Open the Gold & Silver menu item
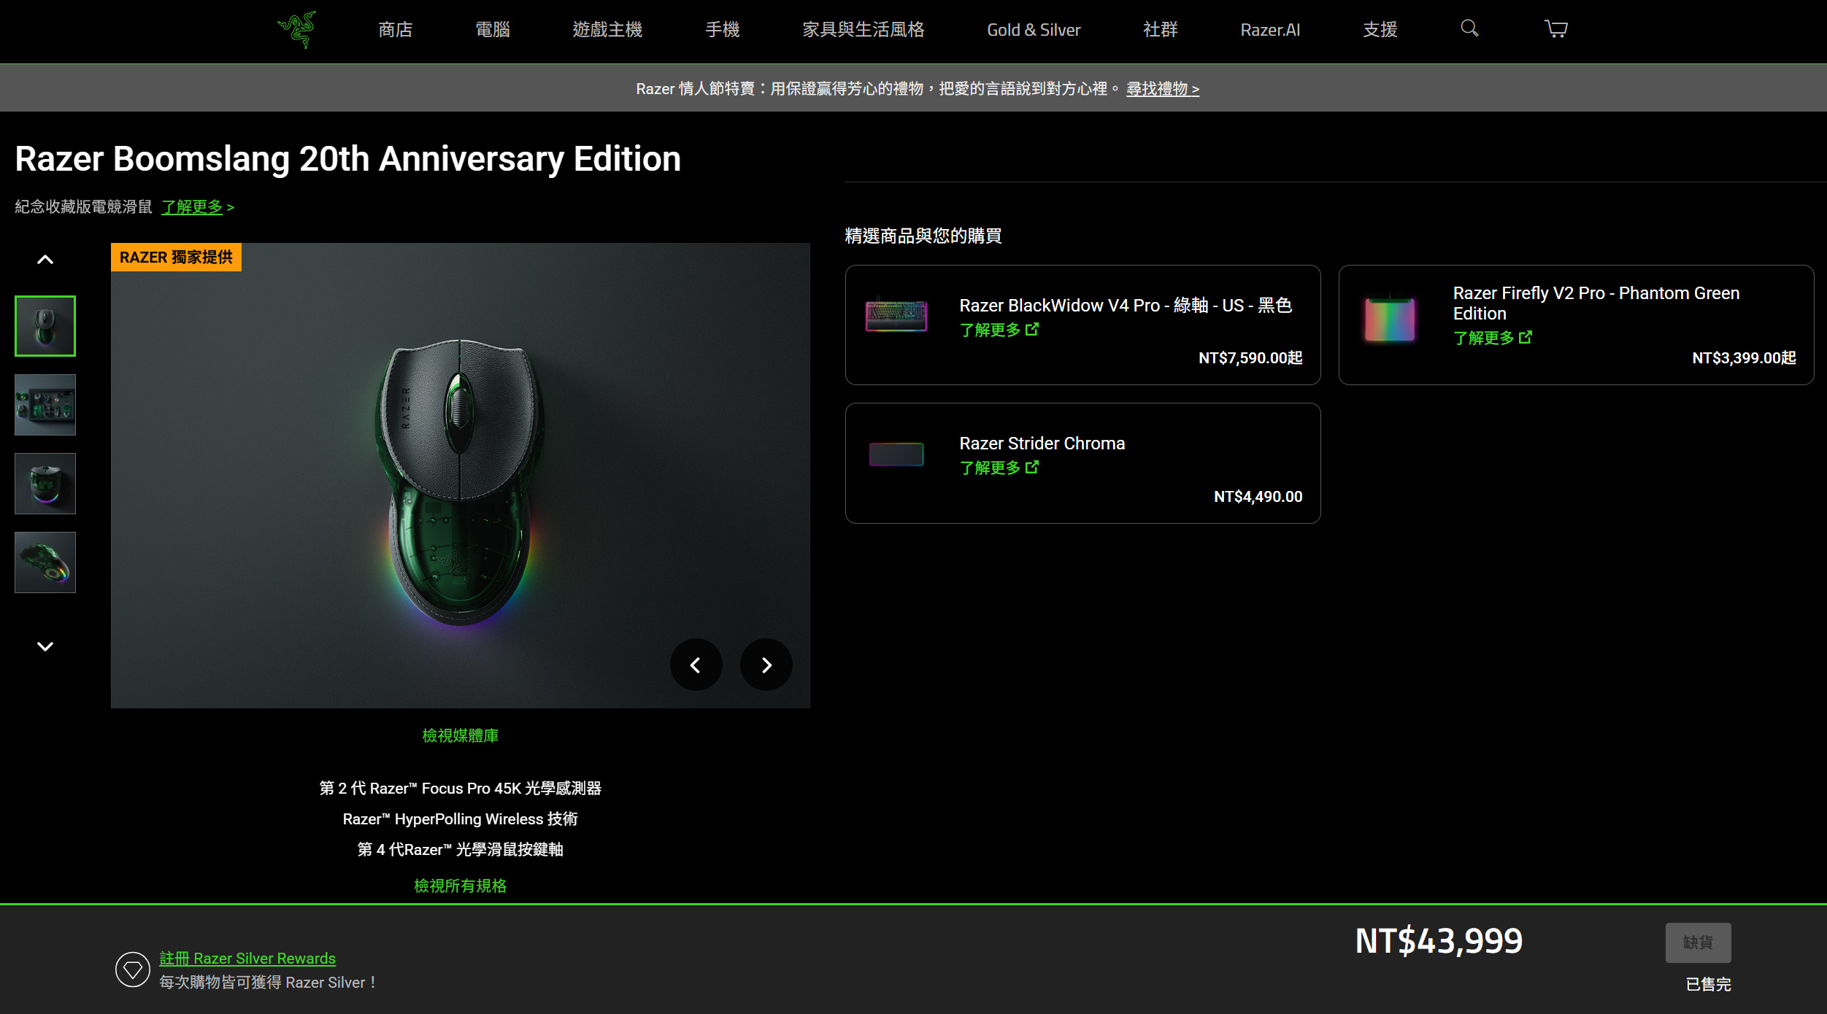1827x1014 pixels. click(x=1033, y=31)
